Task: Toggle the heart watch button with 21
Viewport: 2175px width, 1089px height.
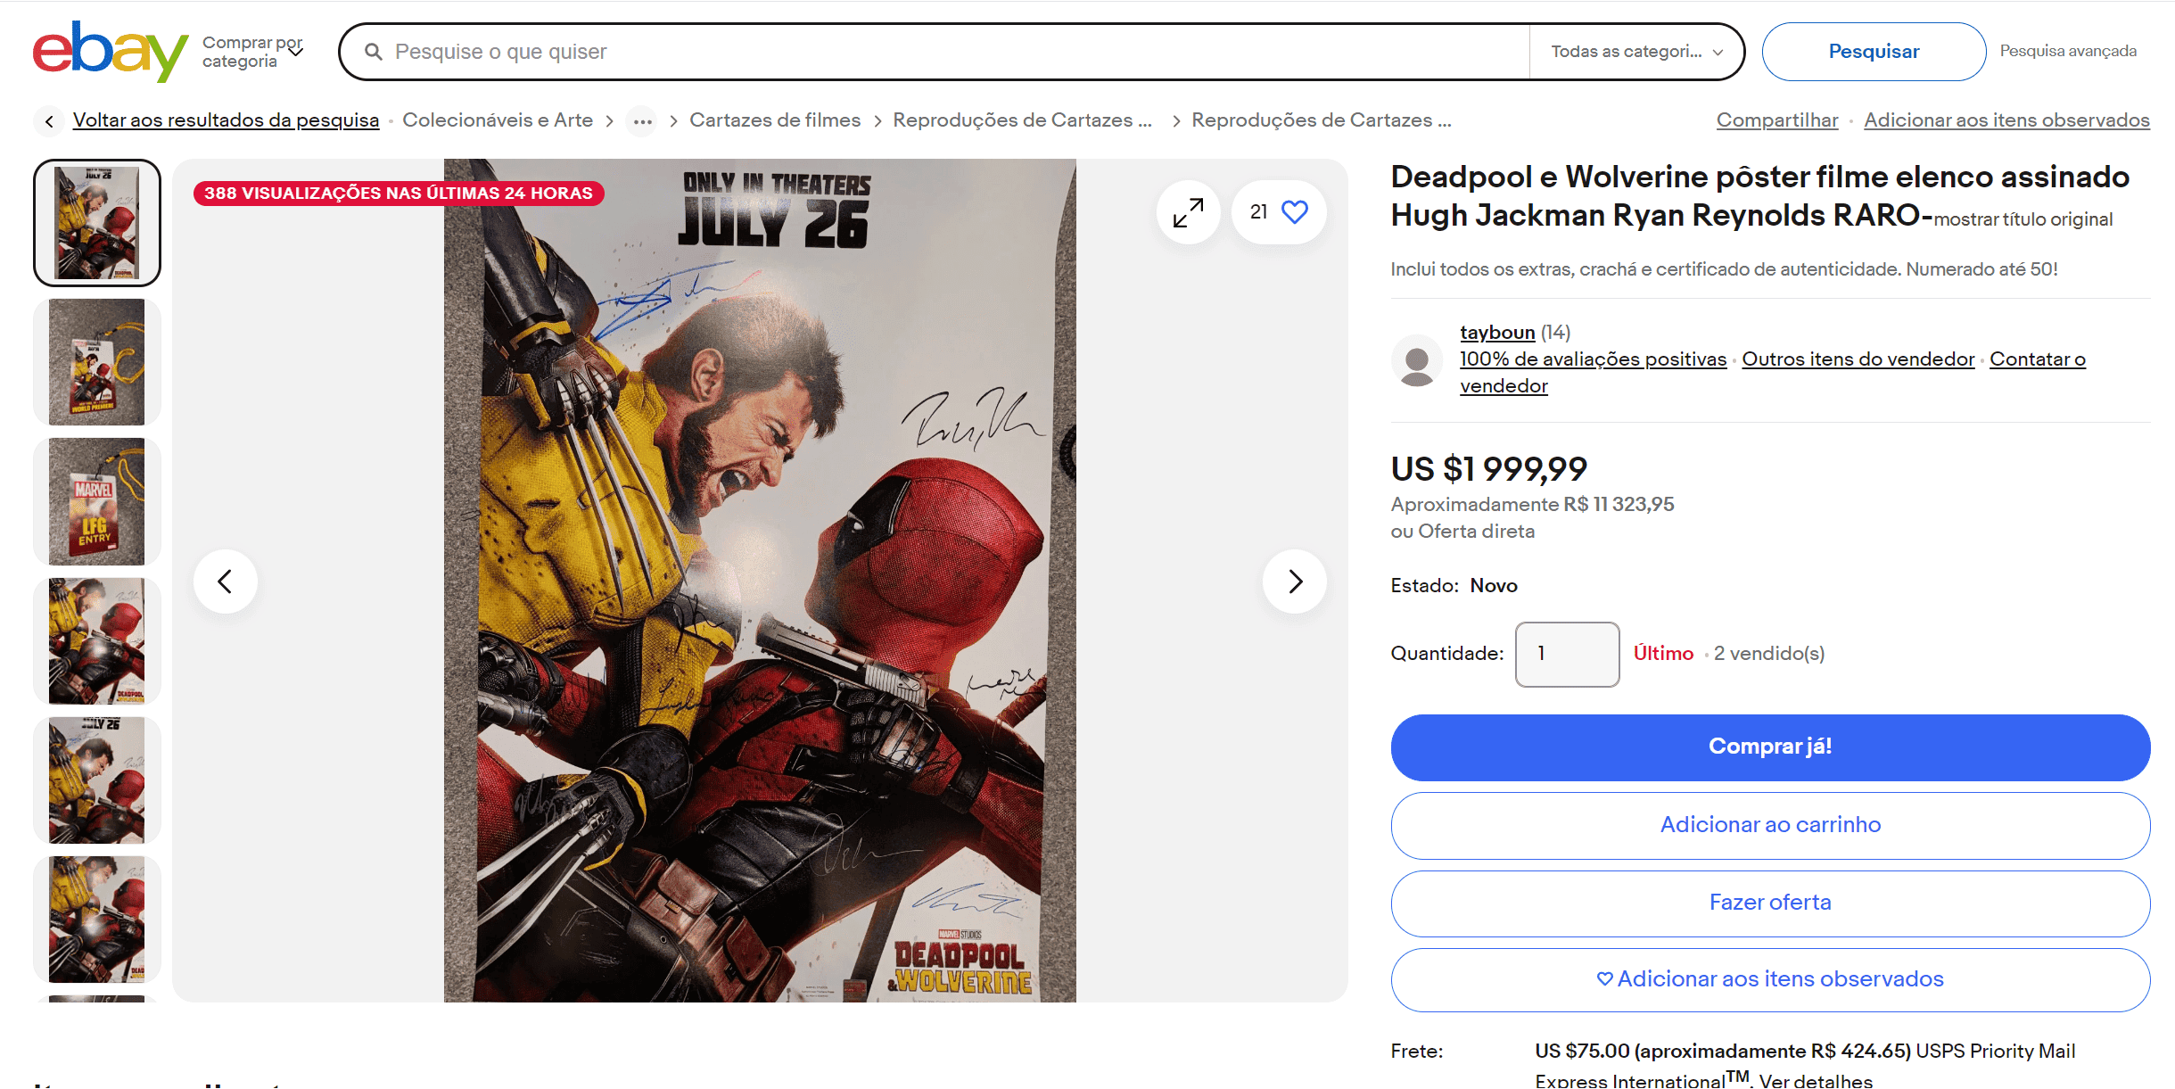Action: (1279, 212)
